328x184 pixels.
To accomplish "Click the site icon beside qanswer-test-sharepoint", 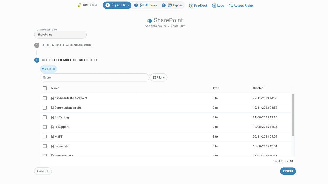I will 53,98.
